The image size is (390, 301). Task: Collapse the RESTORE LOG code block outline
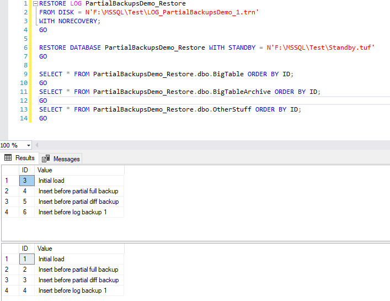pos(36,3)
